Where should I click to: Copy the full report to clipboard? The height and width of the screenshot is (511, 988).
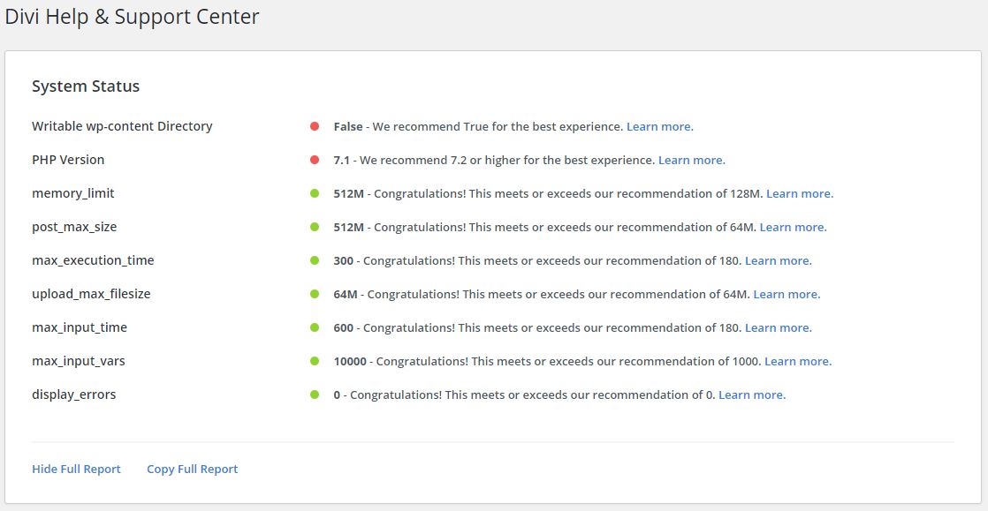(x=192, y=469)
